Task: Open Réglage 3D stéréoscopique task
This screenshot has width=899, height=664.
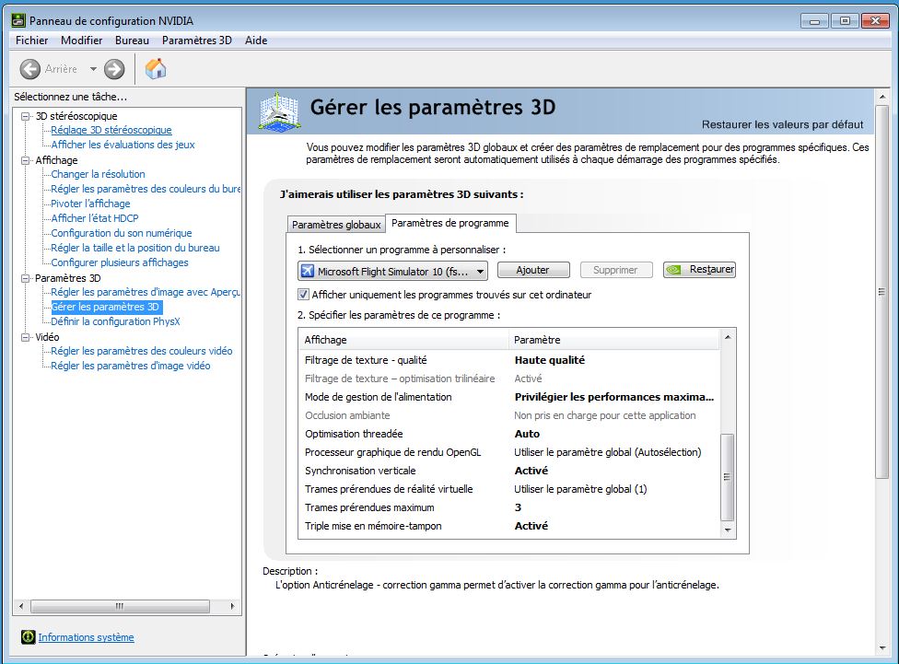Action: pyautogui.click(x=111, y=130)
